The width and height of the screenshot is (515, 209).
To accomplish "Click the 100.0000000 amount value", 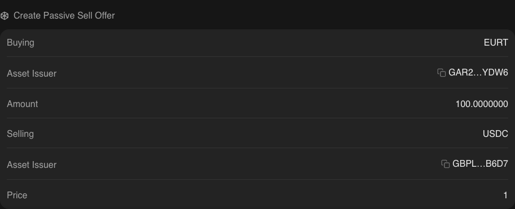I will [x=482, y=104].
